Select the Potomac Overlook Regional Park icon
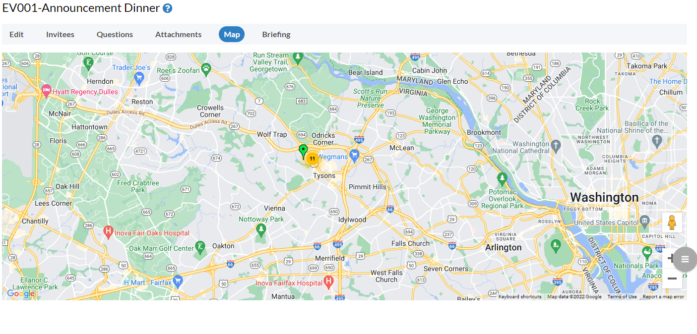 tap(502, 178)
